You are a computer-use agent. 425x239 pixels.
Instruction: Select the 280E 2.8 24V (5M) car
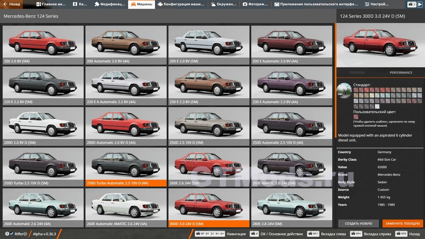coord(292,208)
